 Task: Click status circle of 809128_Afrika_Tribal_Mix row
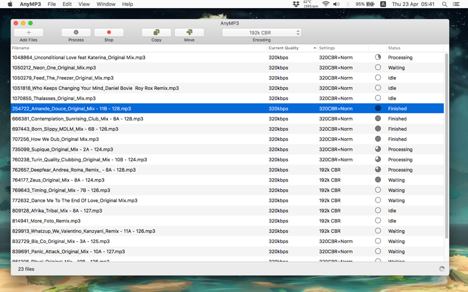pyautogui.click(x=378, y=210)
